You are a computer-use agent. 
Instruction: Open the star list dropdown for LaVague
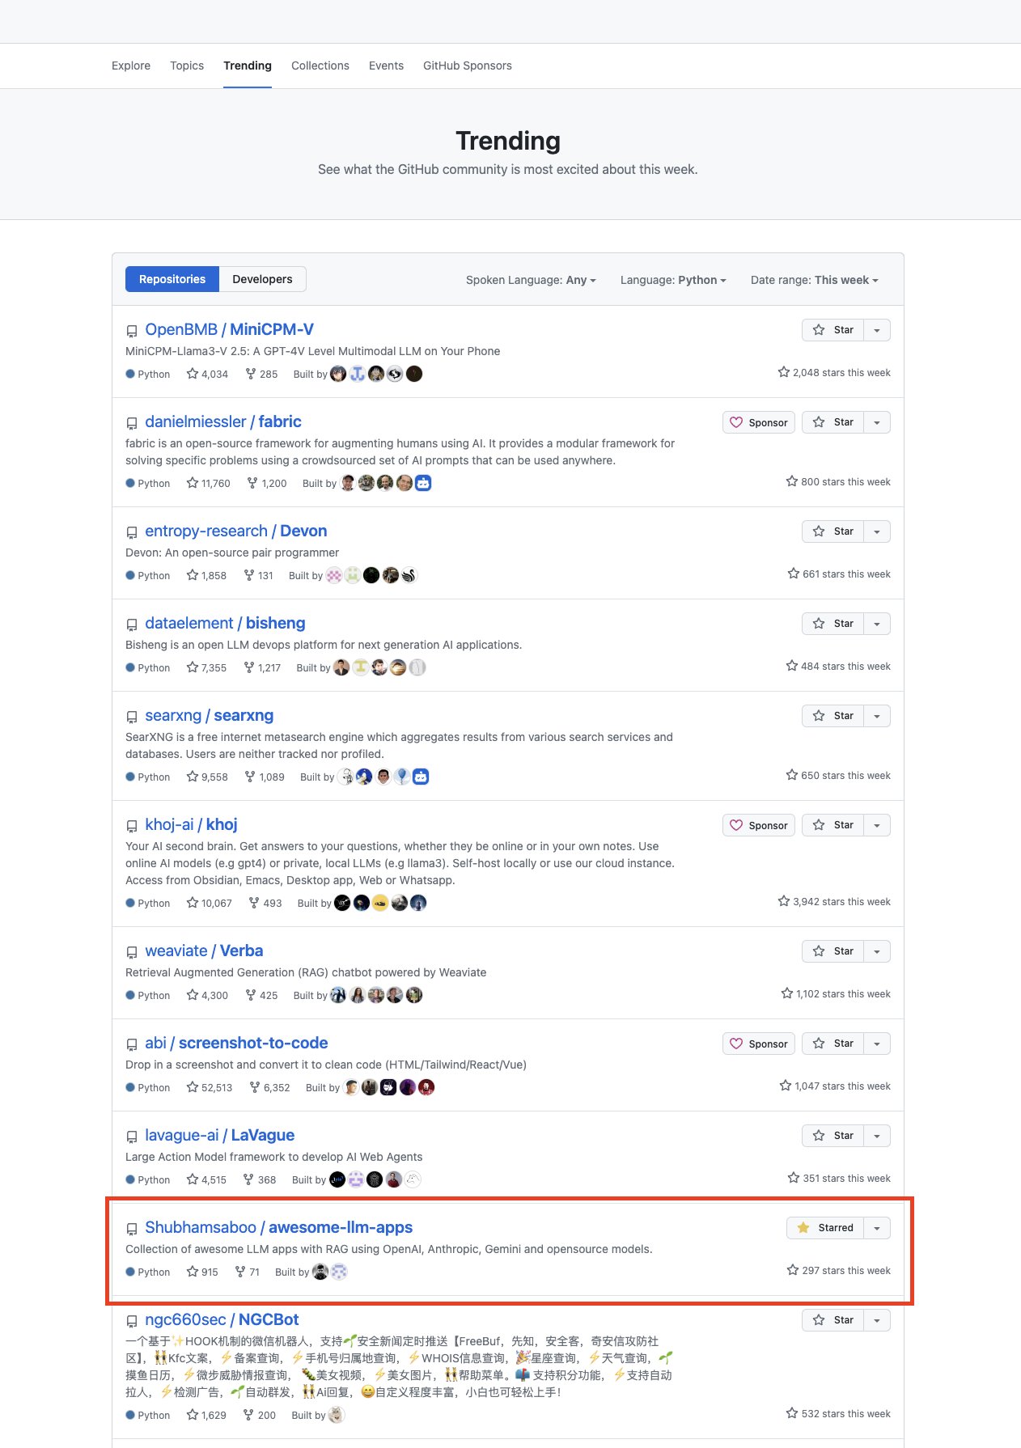click(877, 1136)
